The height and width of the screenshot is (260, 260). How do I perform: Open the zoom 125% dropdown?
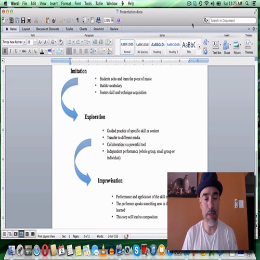(112, 20)
